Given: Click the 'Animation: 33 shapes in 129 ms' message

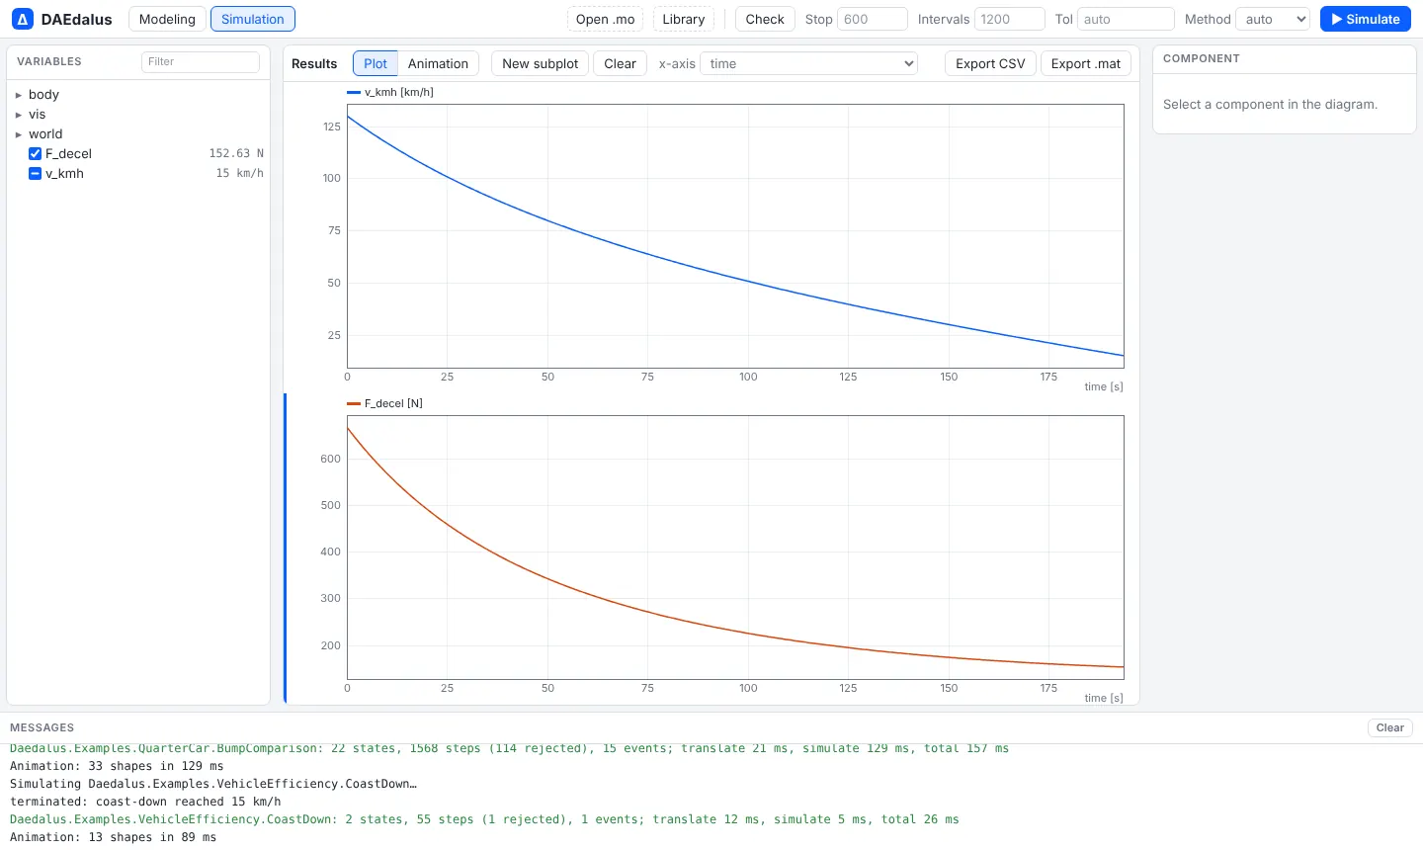Looking at the screenshot, I should 117,766.
